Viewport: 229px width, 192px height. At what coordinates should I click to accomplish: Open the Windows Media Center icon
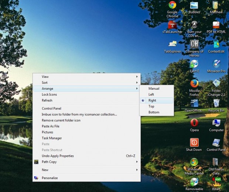point(194,162)
